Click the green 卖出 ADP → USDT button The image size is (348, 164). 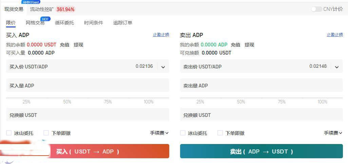point(261,151)
